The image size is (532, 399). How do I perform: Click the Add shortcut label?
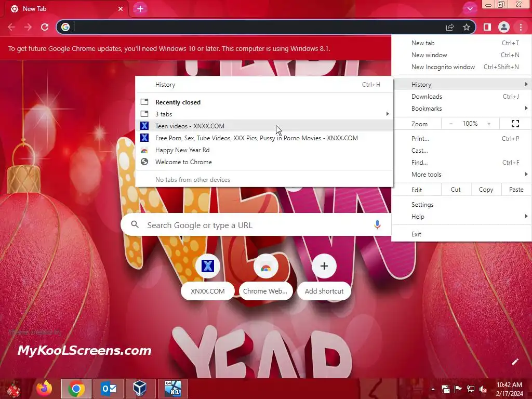[x=324, y=291]
